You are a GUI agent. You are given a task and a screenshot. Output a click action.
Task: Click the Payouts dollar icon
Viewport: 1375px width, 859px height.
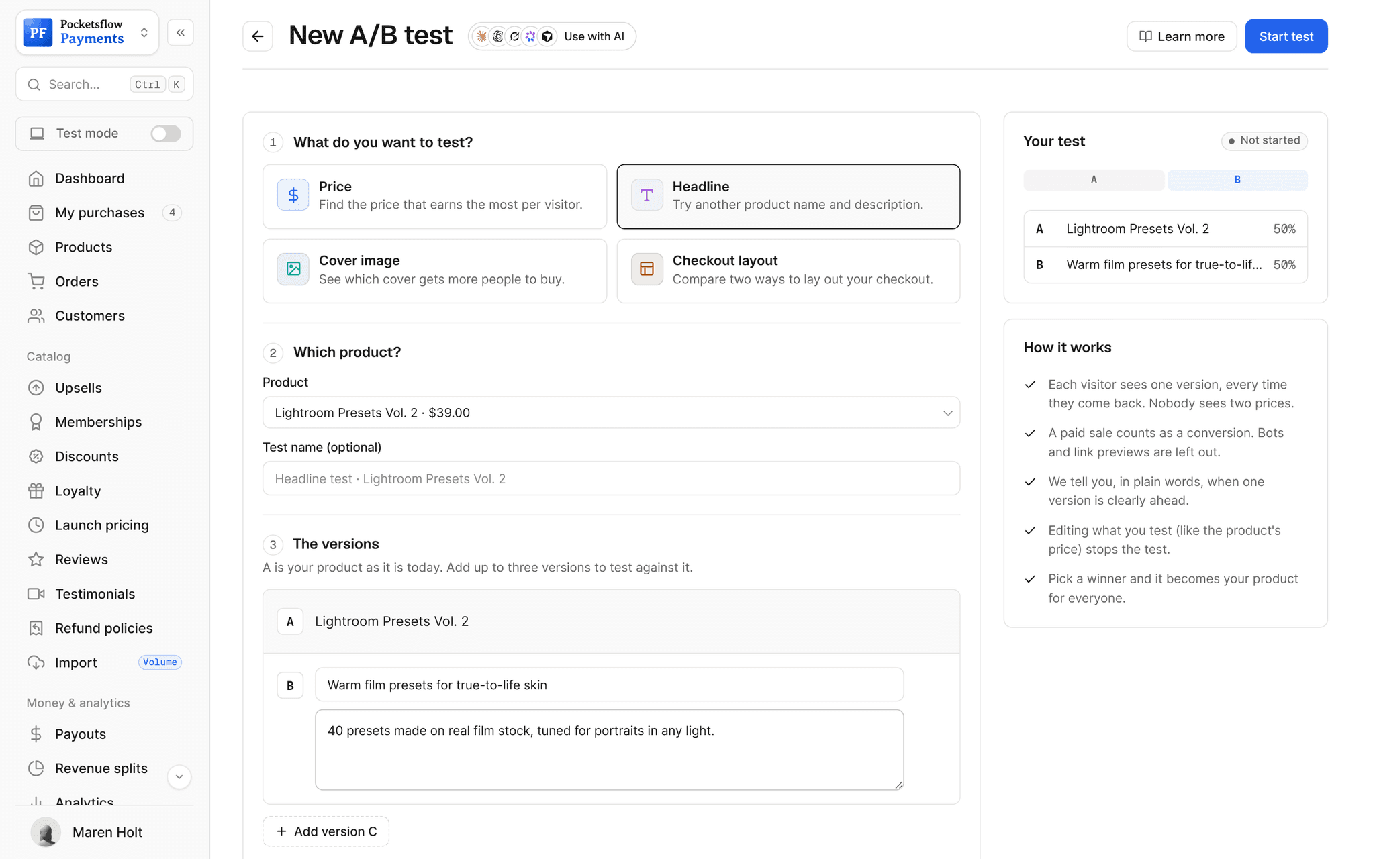[x=36, y=734]
